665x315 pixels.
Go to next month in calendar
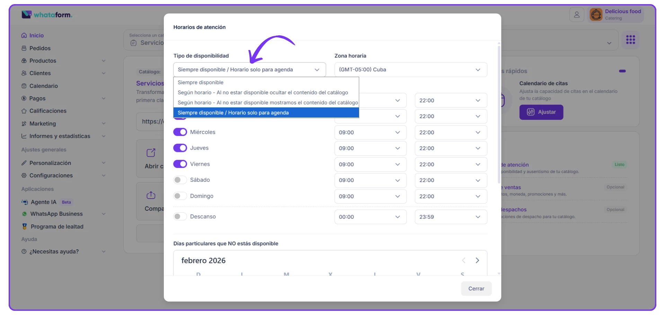click(x=477, y=260)
